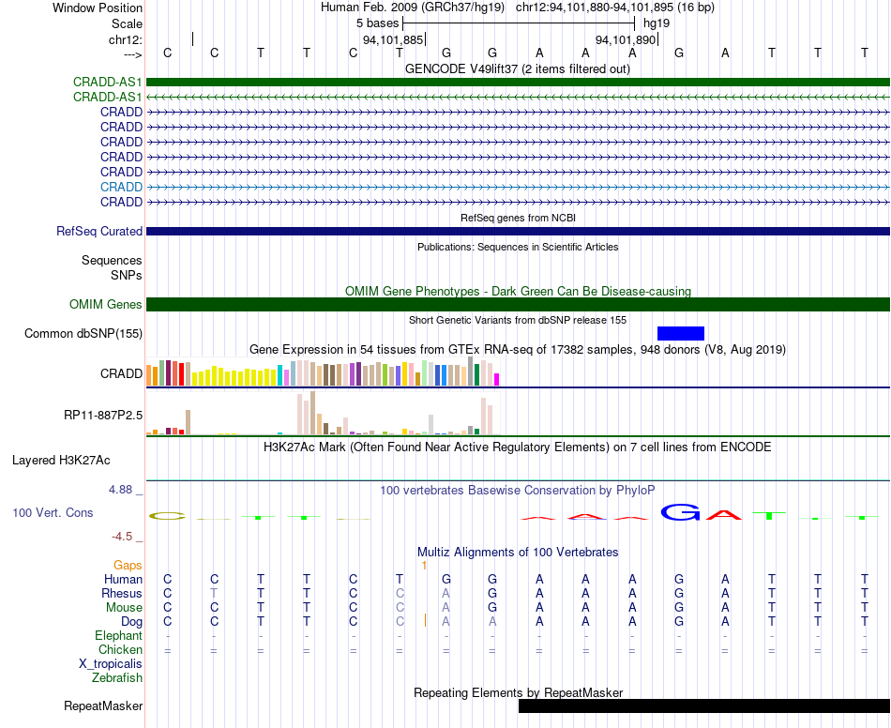This screenshot has width=891, height=728.
Task: Click the Layered H3K27Ac track label
Action: pyautogui.click(x=61, y=461)
